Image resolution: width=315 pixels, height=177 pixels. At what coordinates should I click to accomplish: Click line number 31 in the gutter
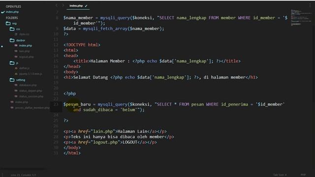[56, 153]
